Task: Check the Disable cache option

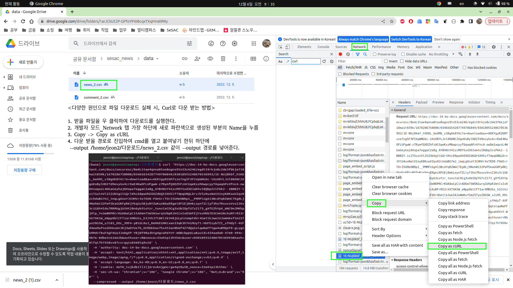Action: [x=403, y=54]
